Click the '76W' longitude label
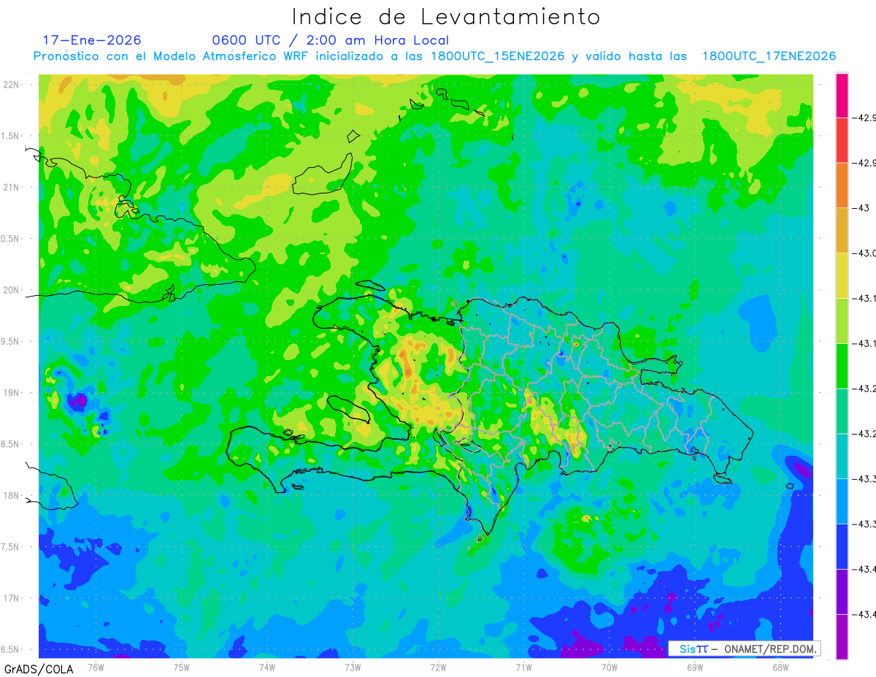 tap(96, 667)
